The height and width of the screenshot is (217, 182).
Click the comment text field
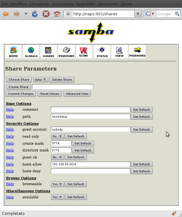pyautogui.click(x=91, y=110)
